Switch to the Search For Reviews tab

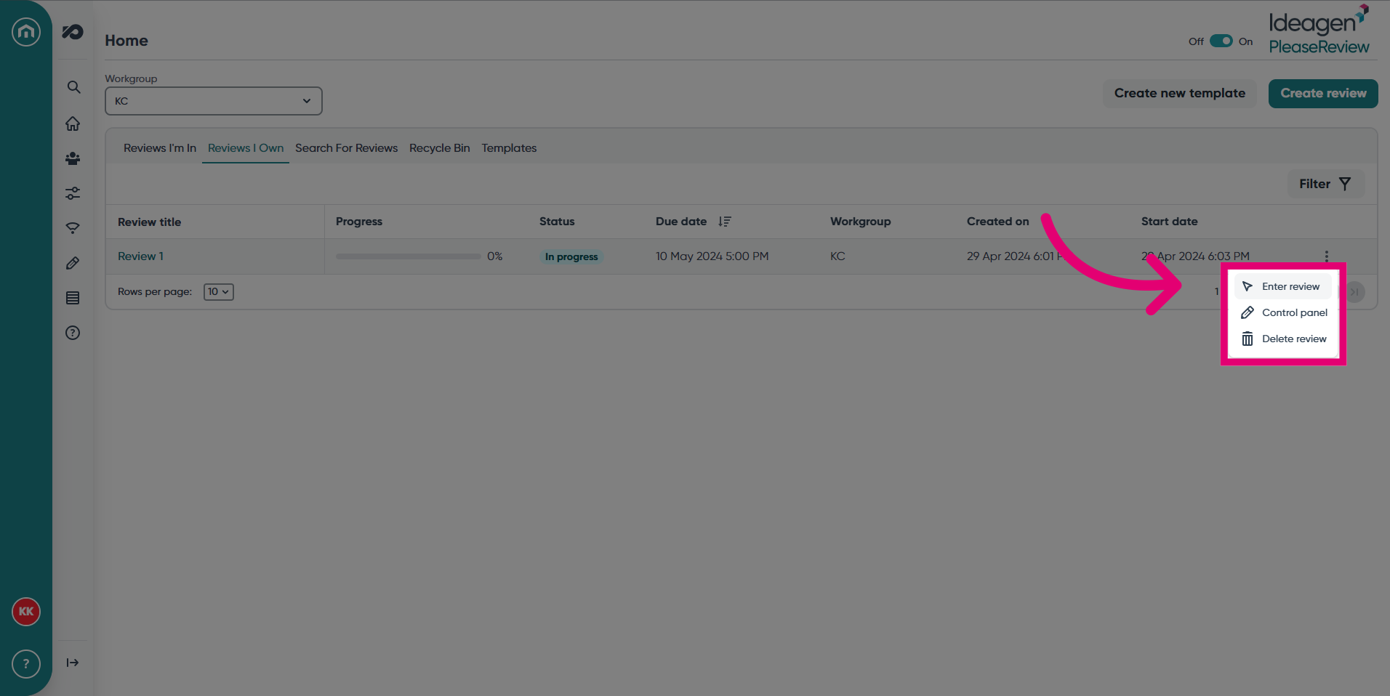tap(346, 148)
